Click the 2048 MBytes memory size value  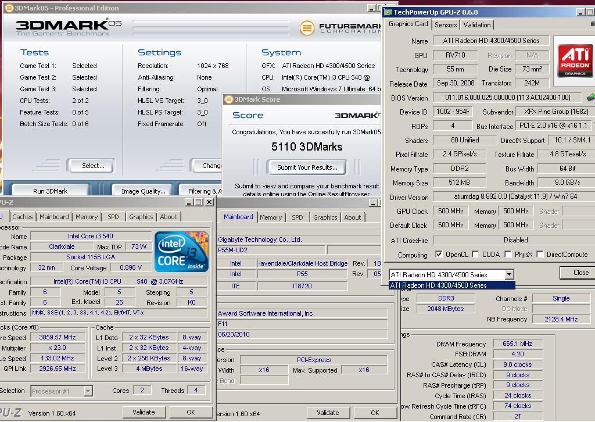tap(445, 309)
